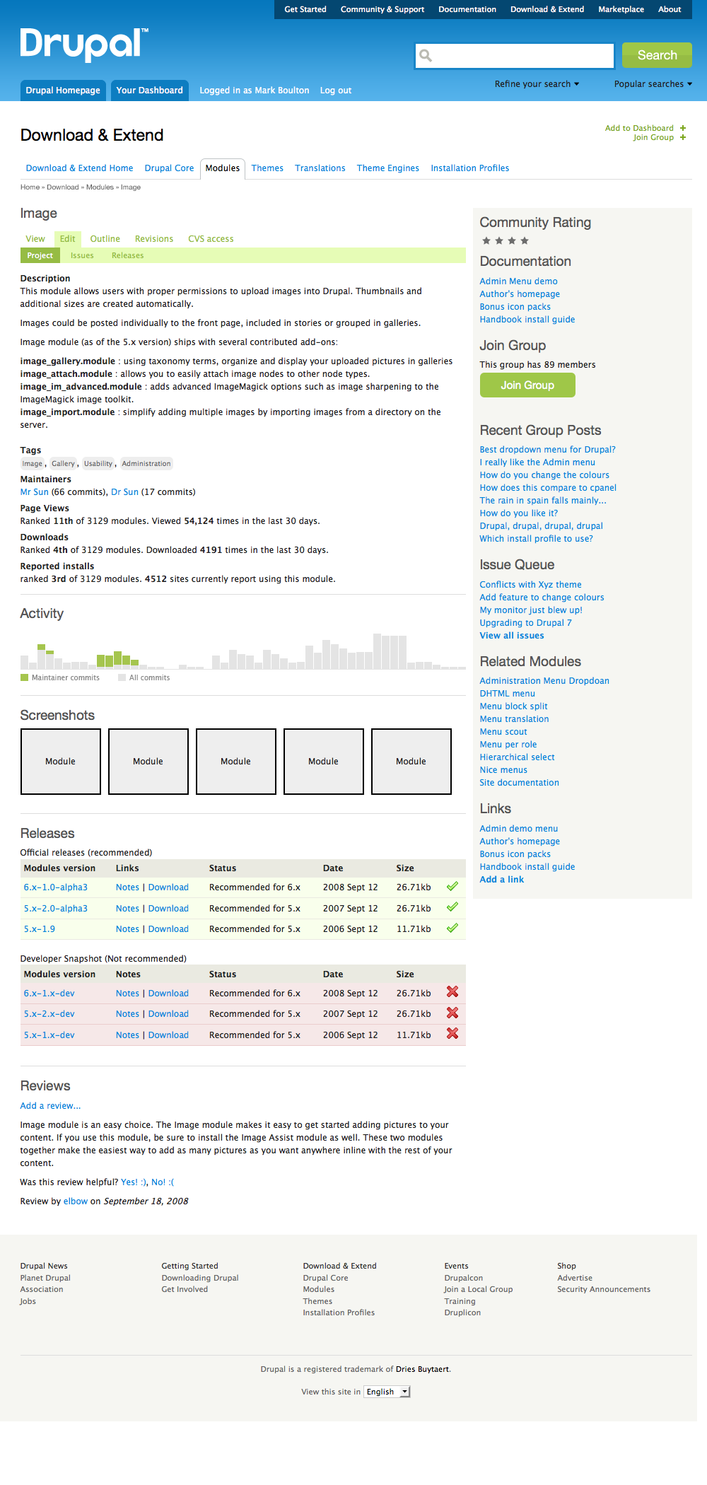Click red cross for 6.x-1.x-dev

[452, 992]
